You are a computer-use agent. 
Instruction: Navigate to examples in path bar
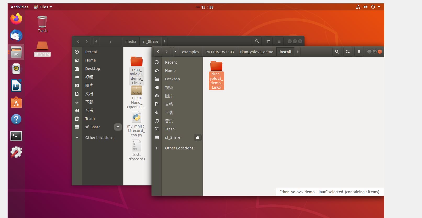click(190, 52)
